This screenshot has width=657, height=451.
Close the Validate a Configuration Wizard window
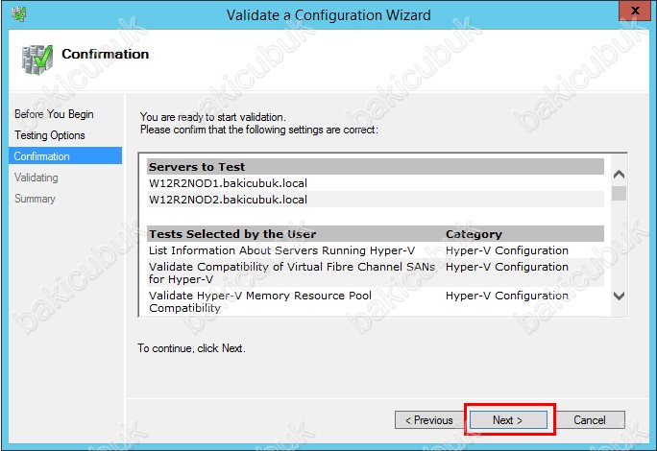coord(630,12)
